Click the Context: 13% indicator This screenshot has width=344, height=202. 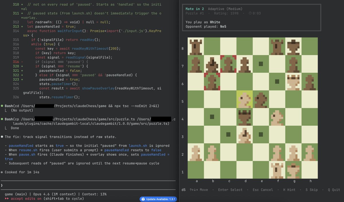[x=94, y=194]
